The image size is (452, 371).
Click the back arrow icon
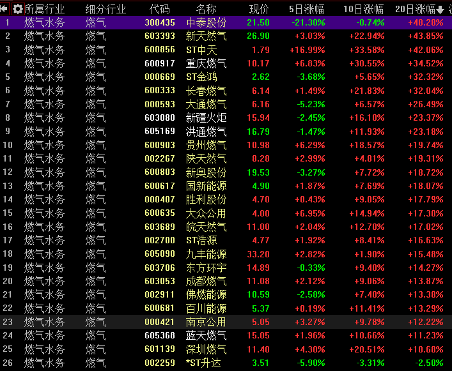4,9
